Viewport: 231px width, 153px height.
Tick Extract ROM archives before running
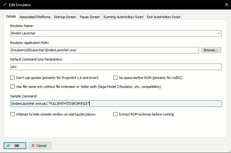[x=116, y=114]
